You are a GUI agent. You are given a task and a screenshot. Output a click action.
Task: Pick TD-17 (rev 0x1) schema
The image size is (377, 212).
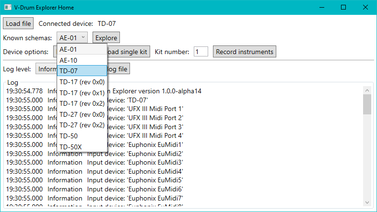coord(82,93)
